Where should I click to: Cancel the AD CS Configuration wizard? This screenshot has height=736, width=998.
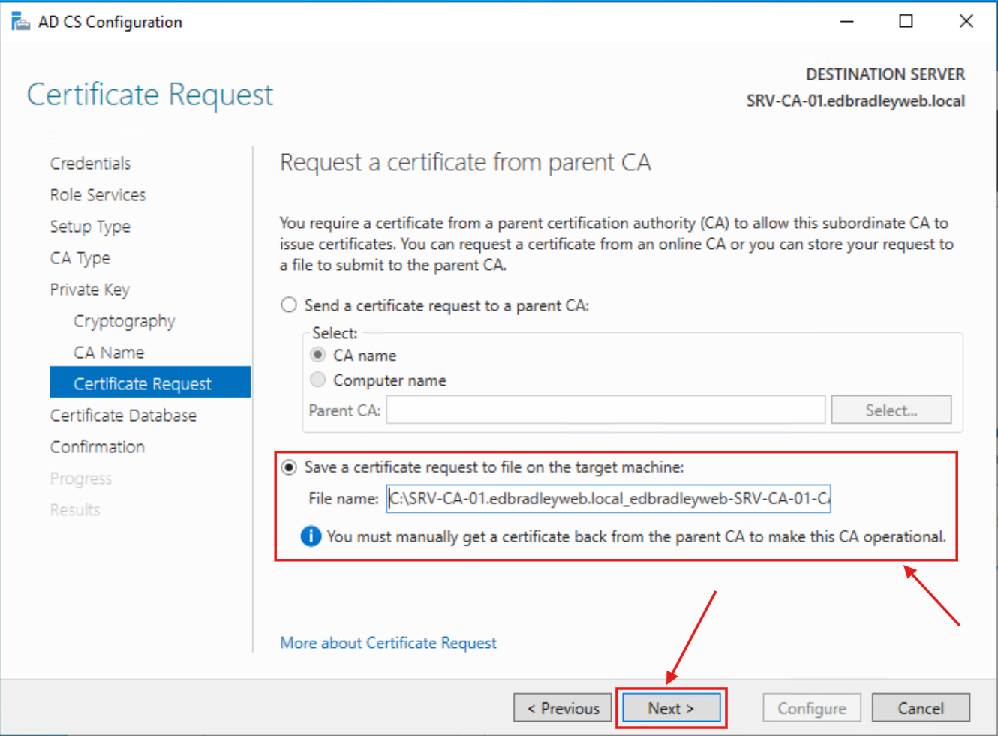(921, 707)
